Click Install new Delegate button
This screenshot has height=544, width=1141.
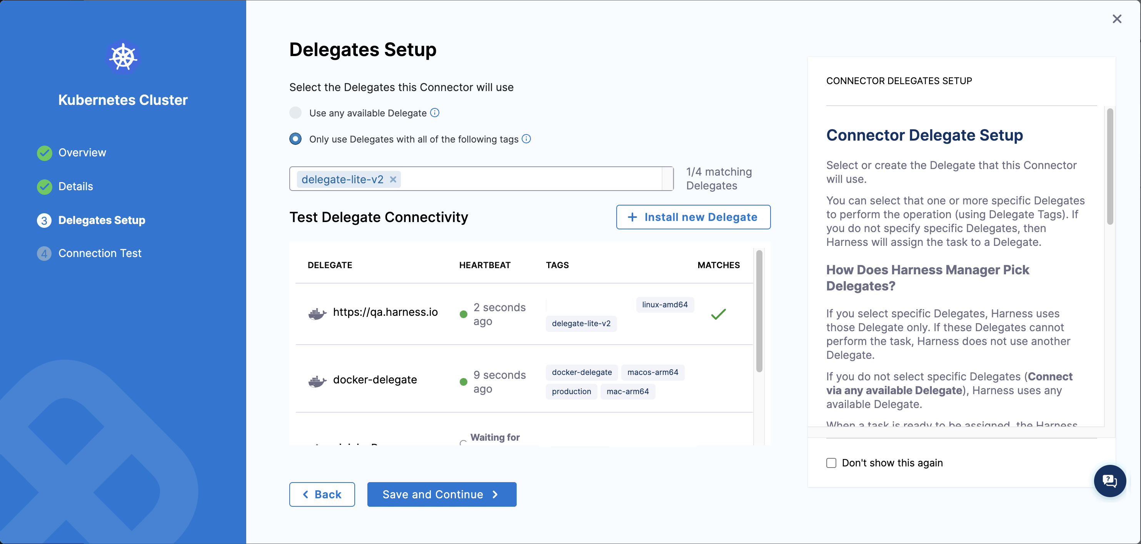693,217
